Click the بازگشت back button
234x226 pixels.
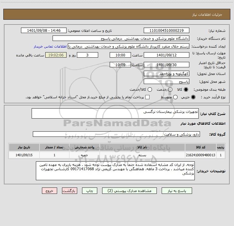[70, 191]
